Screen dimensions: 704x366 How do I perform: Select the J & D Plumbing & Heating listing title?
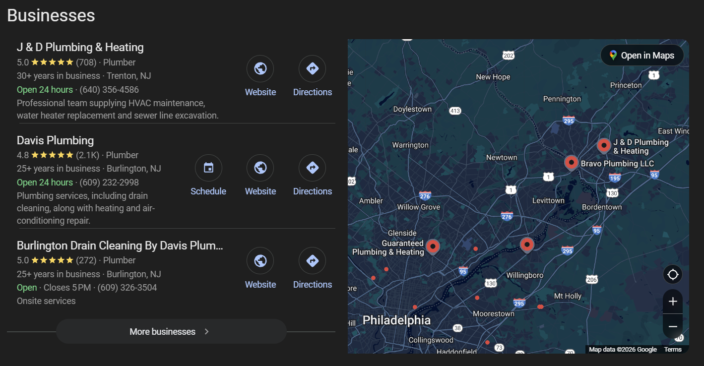point(80,48)
